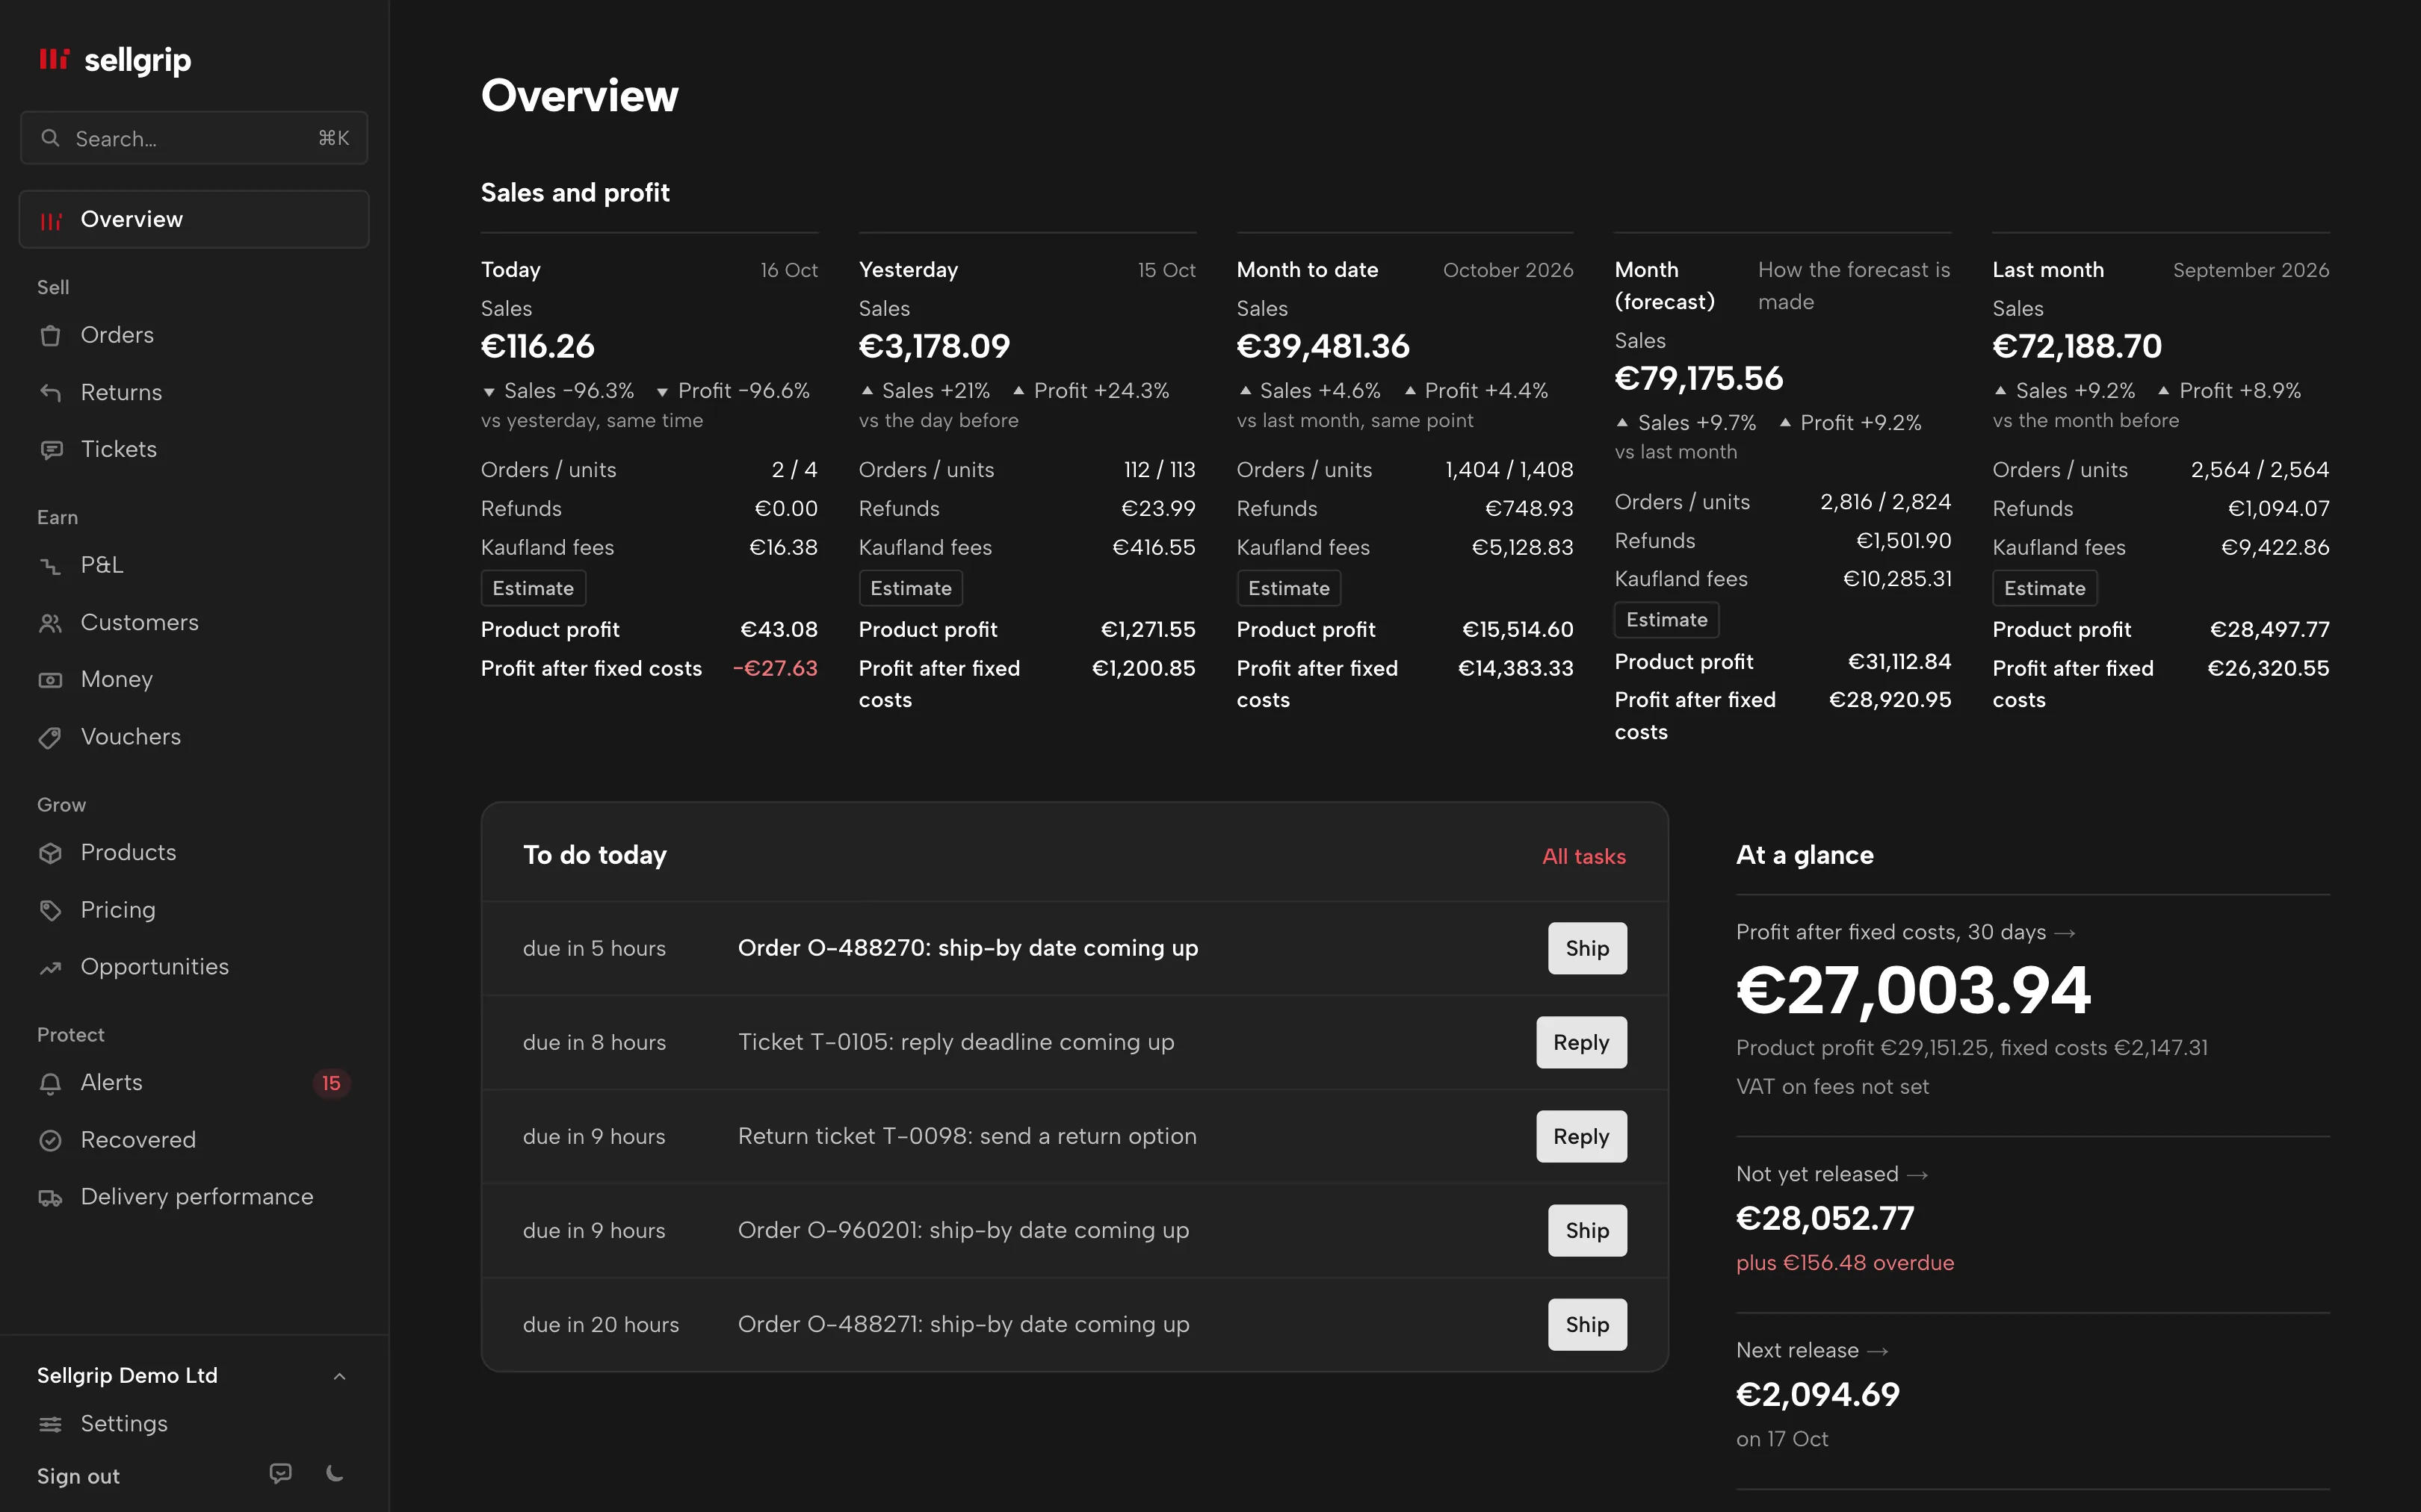
Task: Open the Next release link
Action: click(x=1812, y=1350)
